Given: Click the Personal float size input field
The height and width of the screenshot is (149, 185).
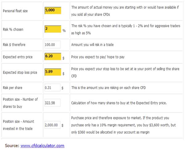Looking at the screenshot, I should (53, 11).
